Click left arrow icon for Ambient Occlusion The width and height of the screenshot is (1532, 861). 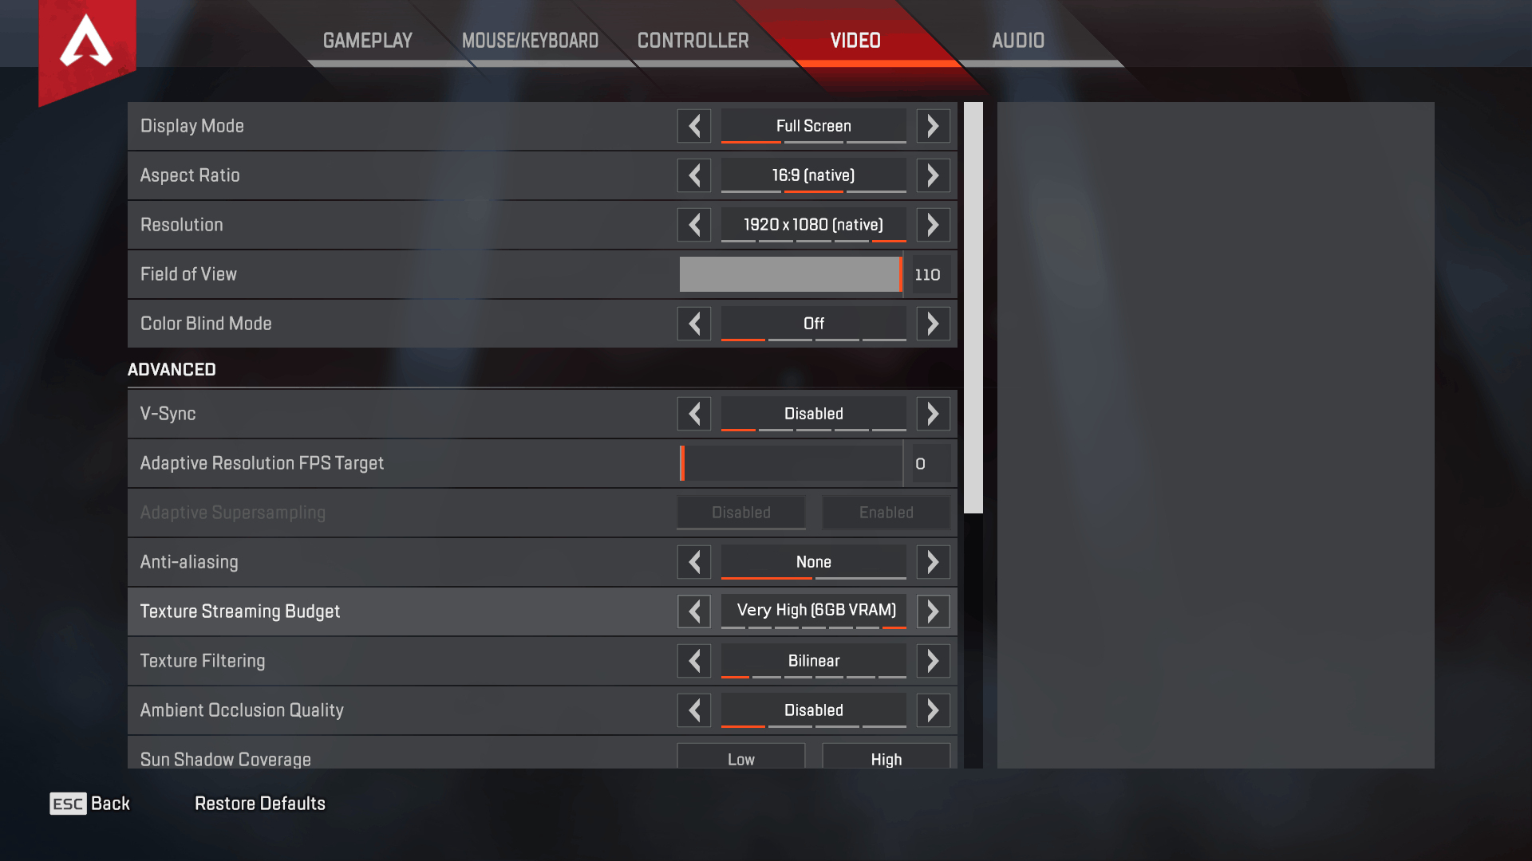tap(694, 710)
